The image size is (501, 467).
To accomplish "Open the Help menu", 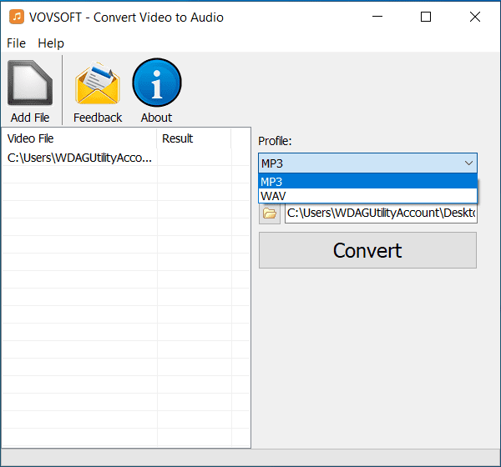I will tap(51, 43).
